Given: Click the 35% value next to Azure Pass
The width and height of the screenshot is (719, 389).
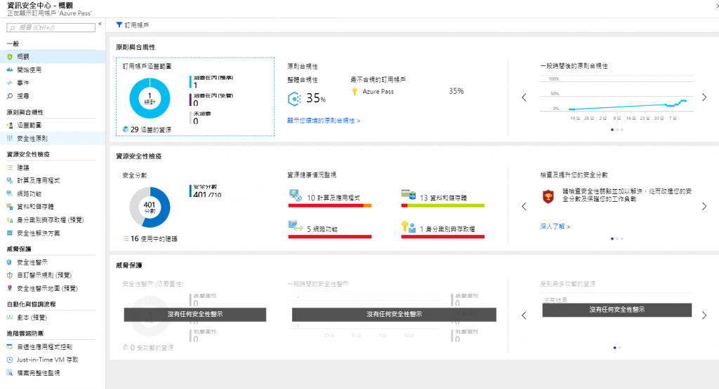Looking at the screenshot, I should tap(456, 91).
